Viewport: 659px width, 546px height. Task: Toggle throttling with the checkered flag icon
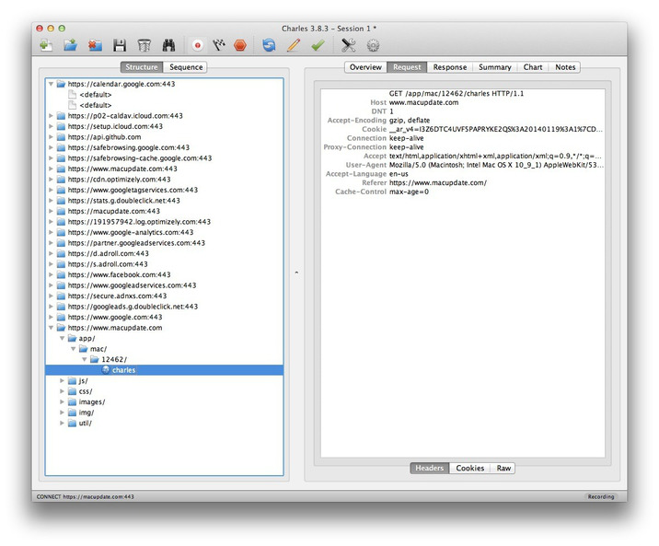218,44
